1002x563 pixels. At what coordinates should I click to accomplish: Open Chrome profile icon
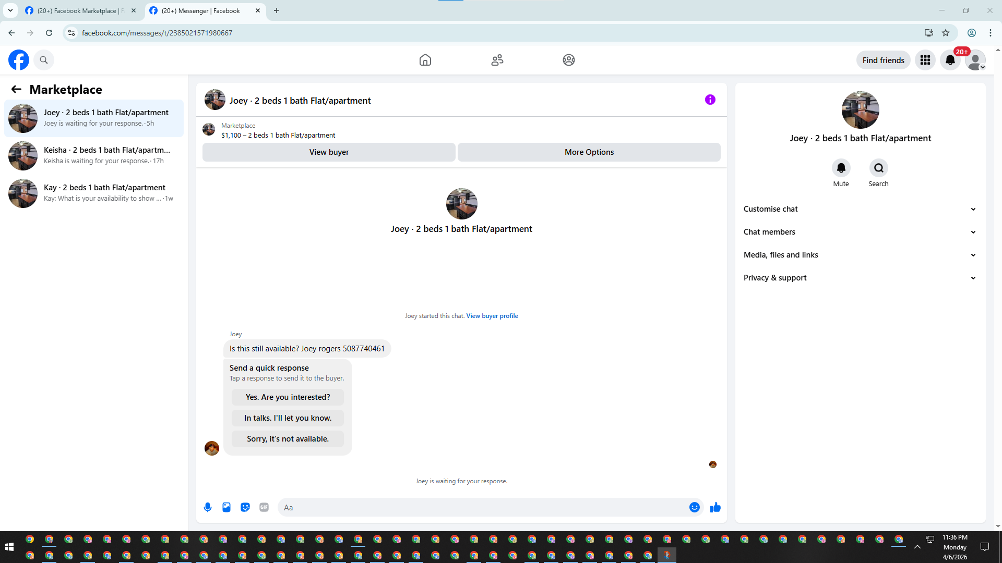[x=972, y=33]
